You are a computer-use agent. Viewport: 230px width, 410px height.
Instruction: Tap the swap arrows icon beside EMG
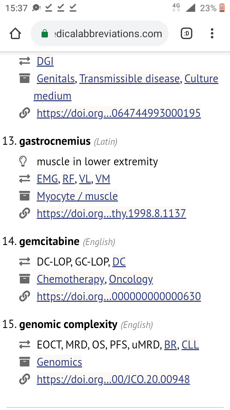[x=24, y=179]
